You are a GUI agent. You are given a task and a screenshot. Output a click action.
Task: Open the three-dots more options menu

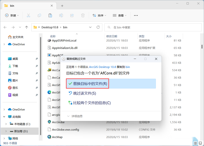(x=136, y=16)
